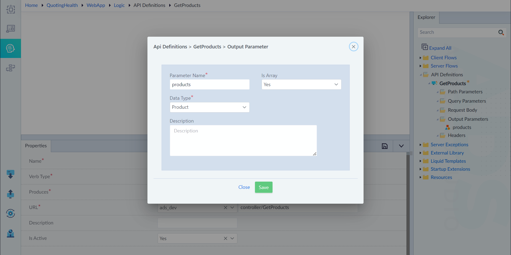The height and width of the screenshot is (255, 511).
Task: Click the upload arrow sidebar icon
Action: click(10, 194)
